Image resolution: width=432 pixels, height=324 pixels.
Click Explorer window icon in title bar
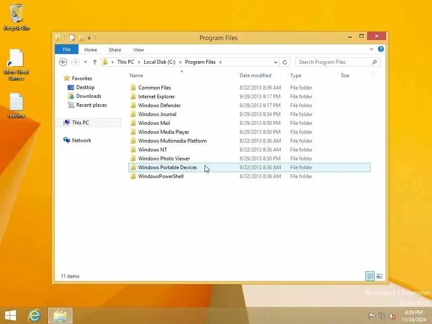58,38
